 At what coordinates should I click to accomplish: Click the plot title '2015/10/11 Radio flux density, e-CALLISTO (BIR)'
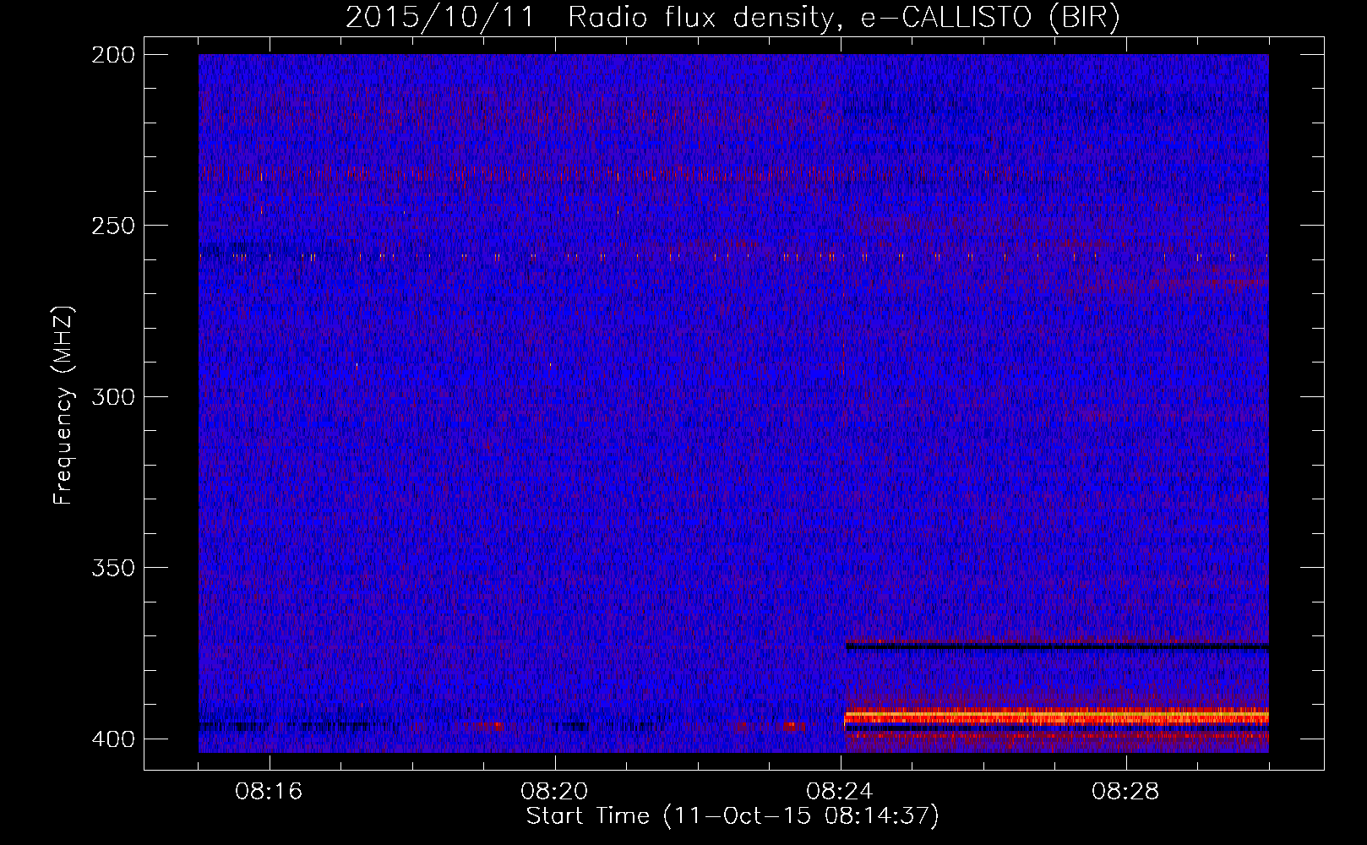coord(733,18)
